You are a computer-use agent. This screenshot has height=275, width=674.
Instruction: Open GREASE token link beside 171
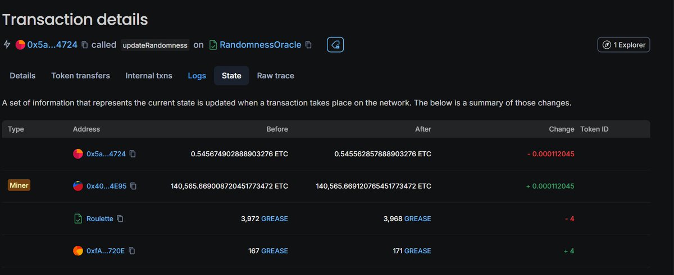[x=418, y=251]
